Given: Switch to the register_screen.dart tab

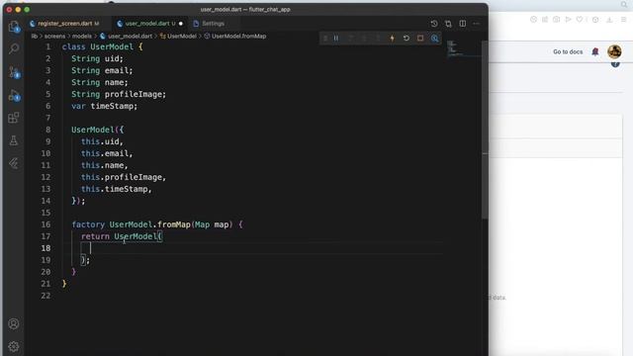Looking at the screenshot, I should tap(65, 24).
